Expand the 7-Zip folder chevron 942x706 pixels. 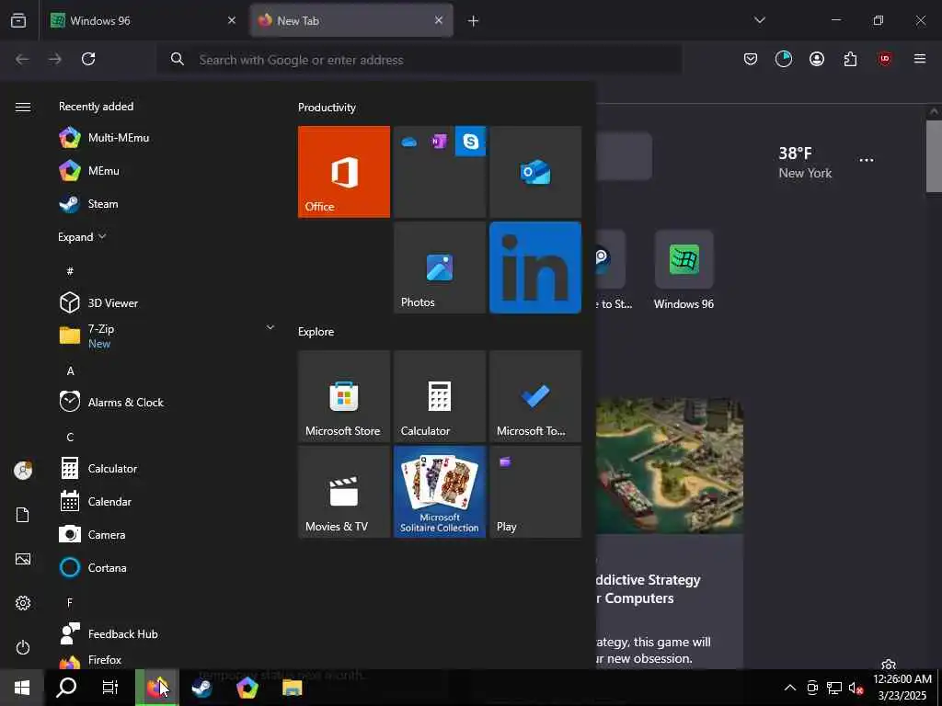point(270,327)
